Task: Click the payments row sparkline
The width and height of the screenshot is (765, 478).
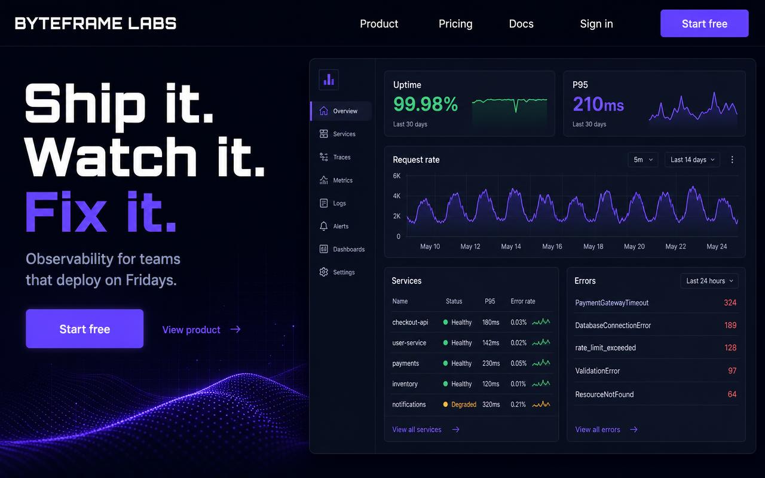Action: click(541, 363)
